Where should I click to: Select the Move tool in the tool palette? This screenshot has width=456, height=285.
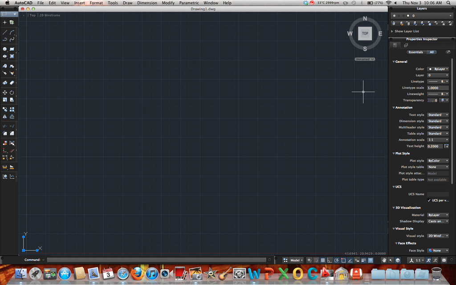pyautogui.click(x=5, y=93)
